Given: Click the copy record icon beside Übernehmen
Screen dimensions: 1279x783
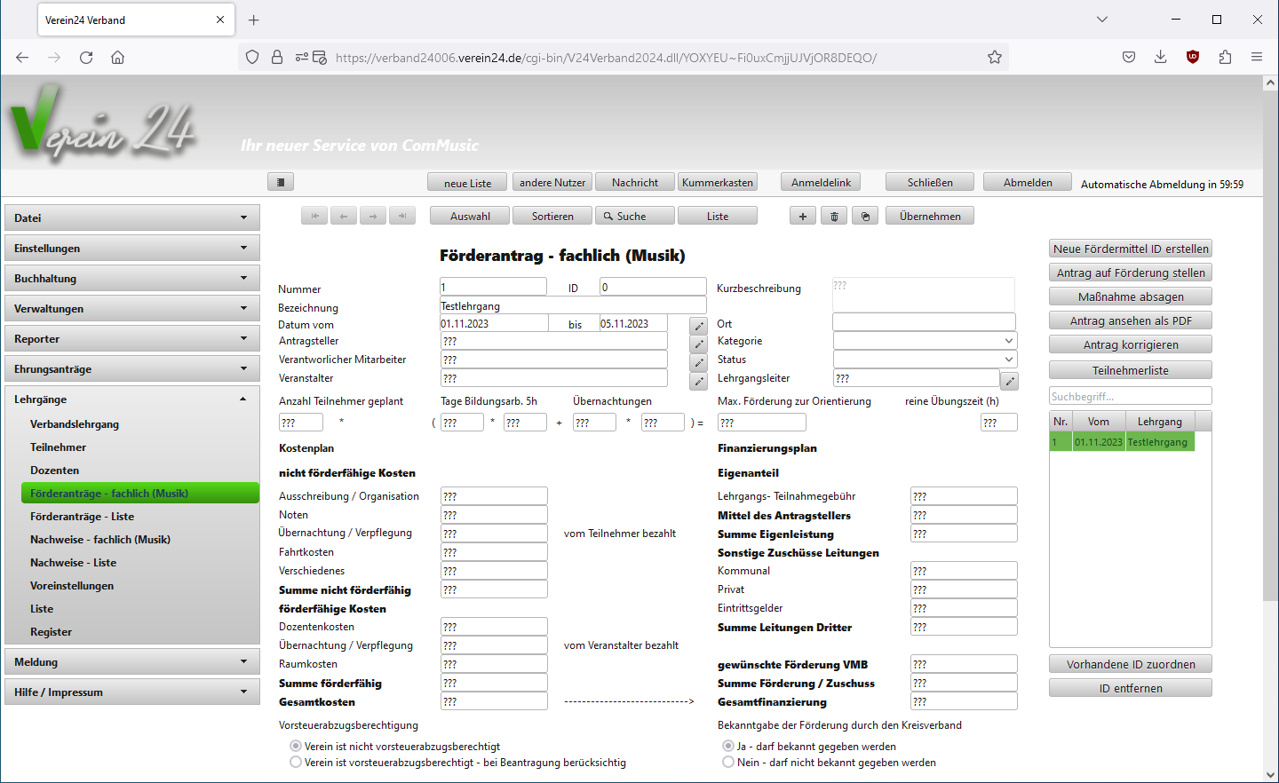Looking at the screenshot, I should (865, 216).
